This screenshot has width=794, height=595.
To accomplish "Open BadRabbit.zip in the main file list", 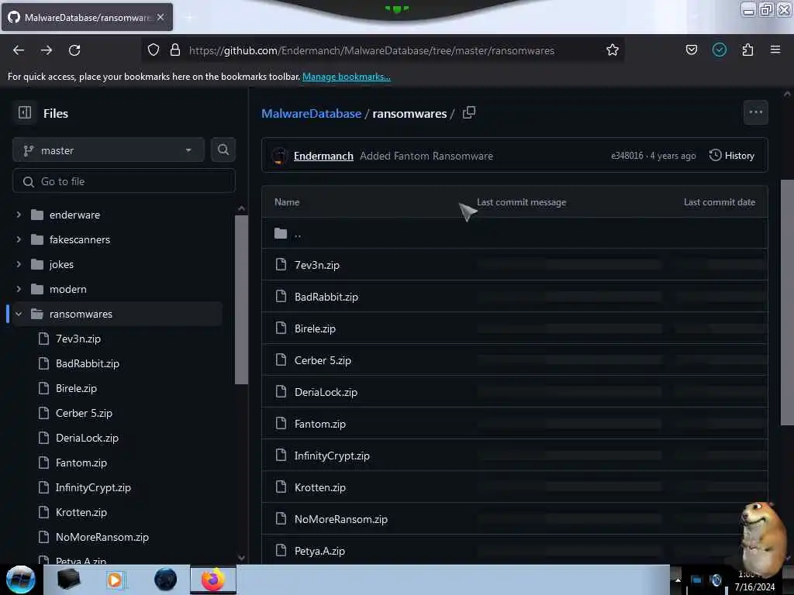I will click(x=326, y=297).
